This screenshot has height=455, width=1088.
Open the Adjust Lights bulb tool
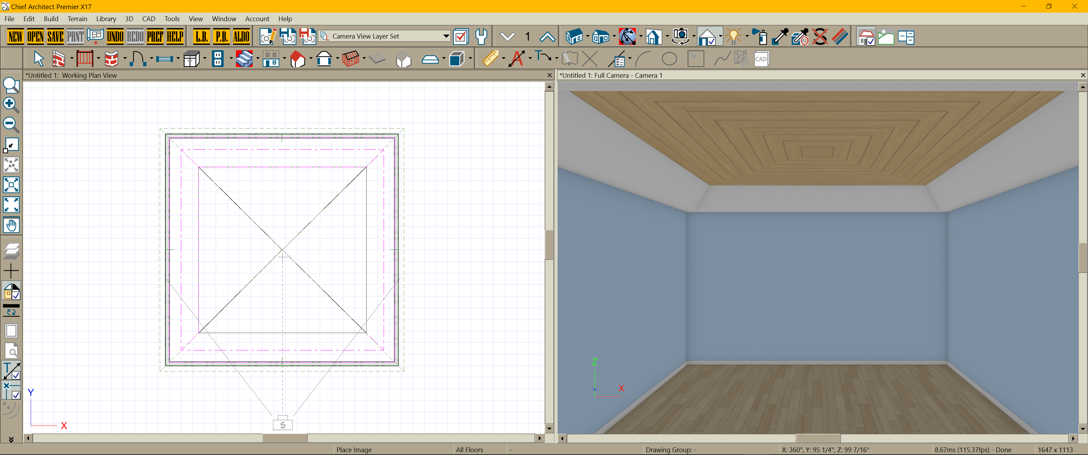click(x=734, y=37)
